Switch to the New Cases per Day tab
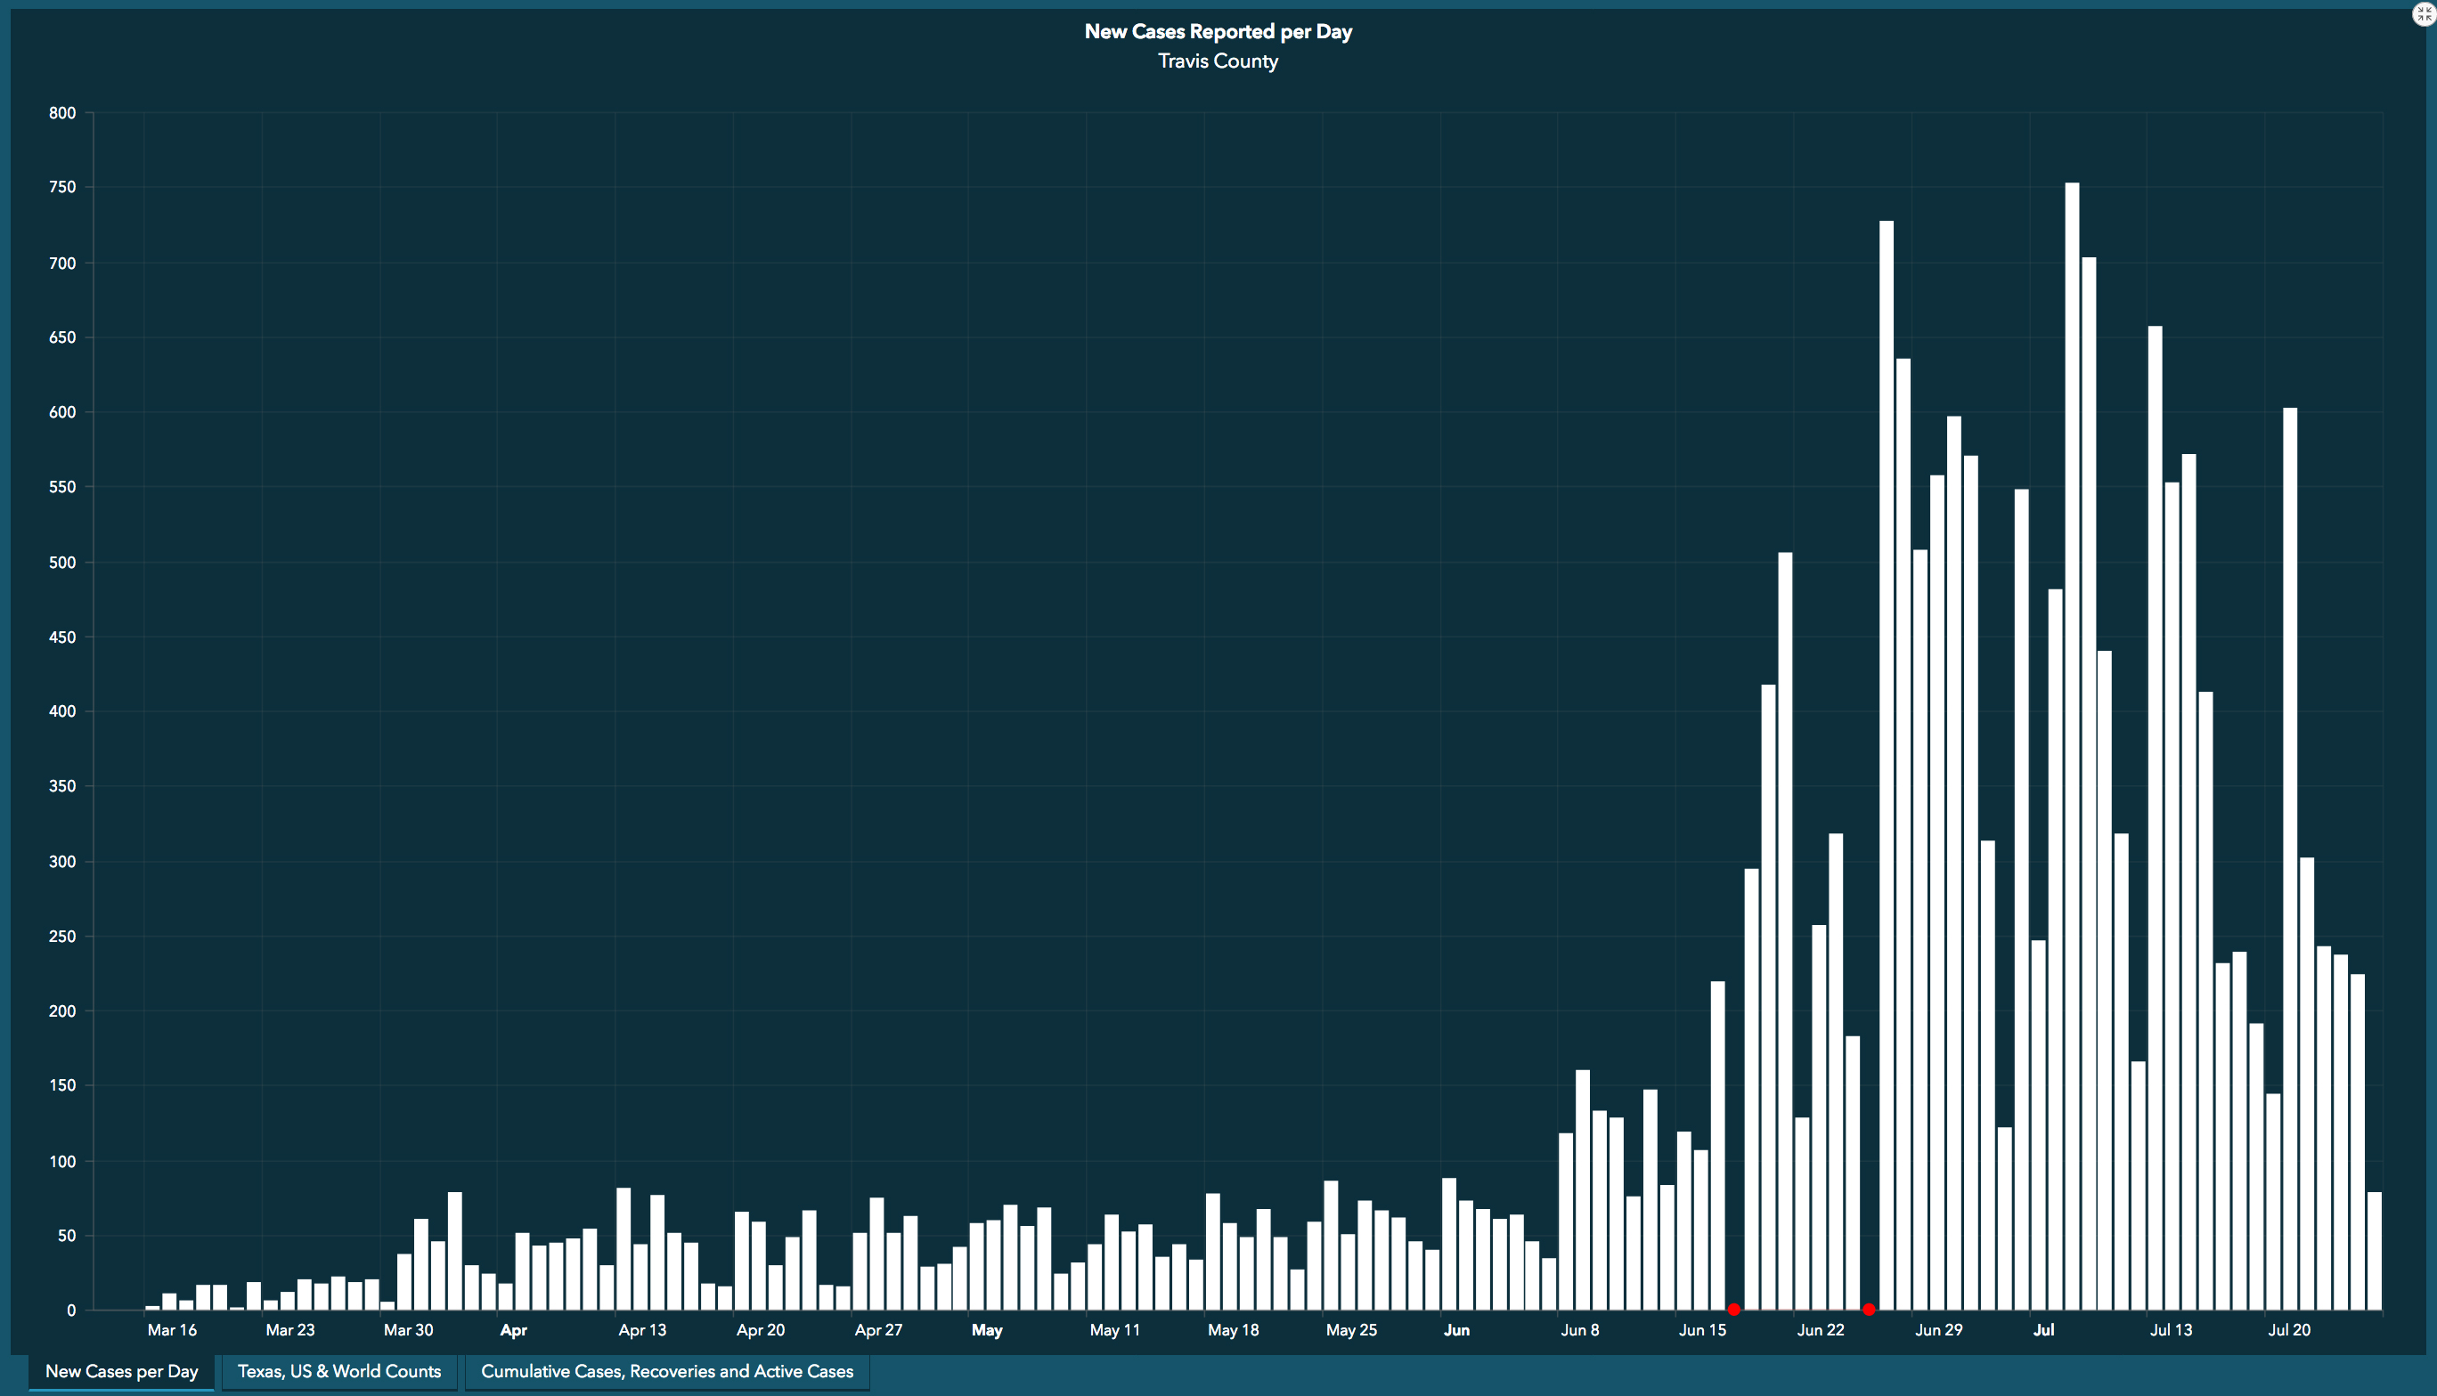2437x1396 pixels. (x=122, y=1371)
